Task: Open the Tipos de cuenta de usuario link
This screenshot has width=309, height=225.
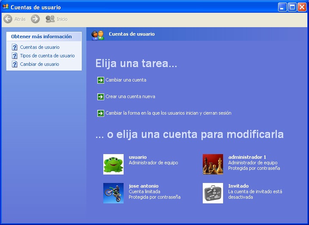Action: [x=47, y=56]
